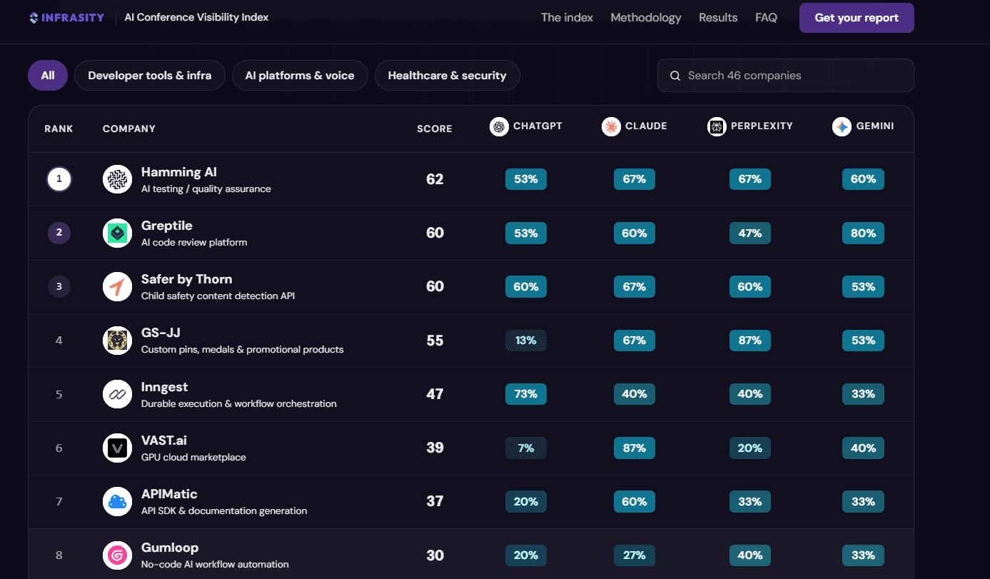Click the Greptile company logo
The height and width of the screenshot is (579, 990).
pyautogui.click(x=117, y=233)
